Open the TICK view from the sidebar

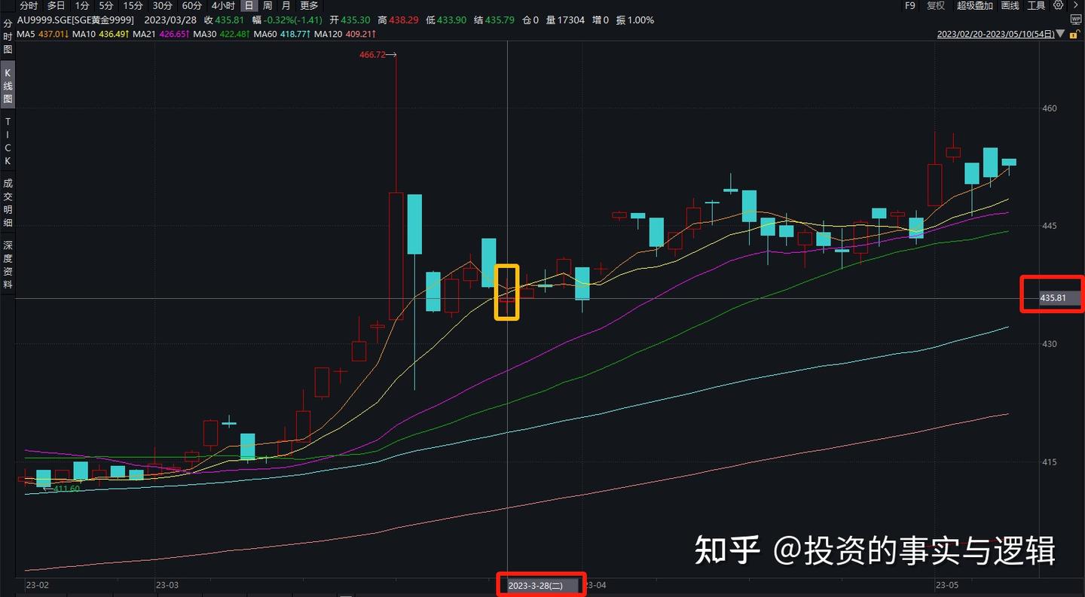(x=7, y=140)
